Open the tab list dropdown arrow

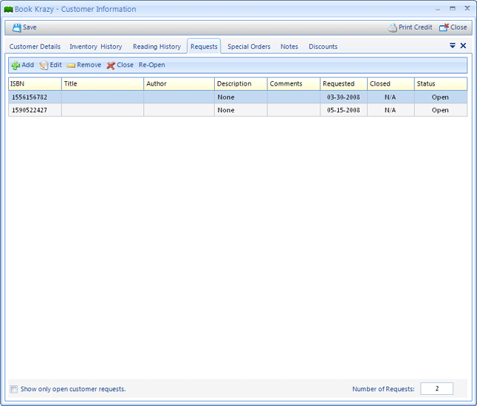(x=453, y=46)
